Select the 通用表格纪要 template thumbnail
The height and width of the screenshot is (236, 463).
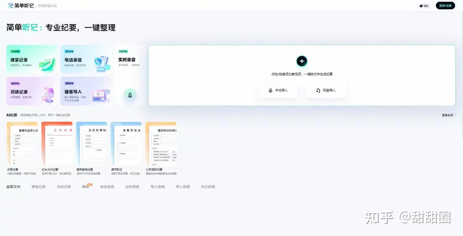pyautogui.click(x=92, y=144)
